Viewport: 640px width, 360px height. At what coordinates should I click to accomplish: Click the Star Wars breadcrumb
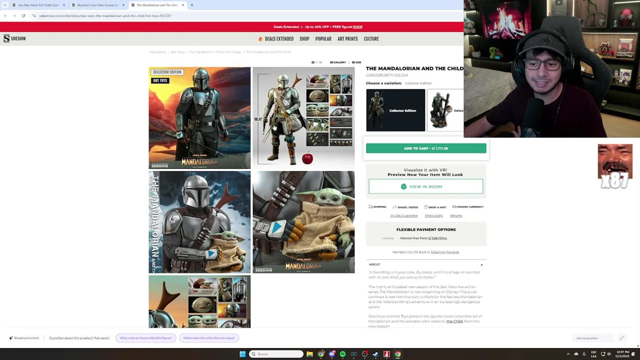click(177, 52)
